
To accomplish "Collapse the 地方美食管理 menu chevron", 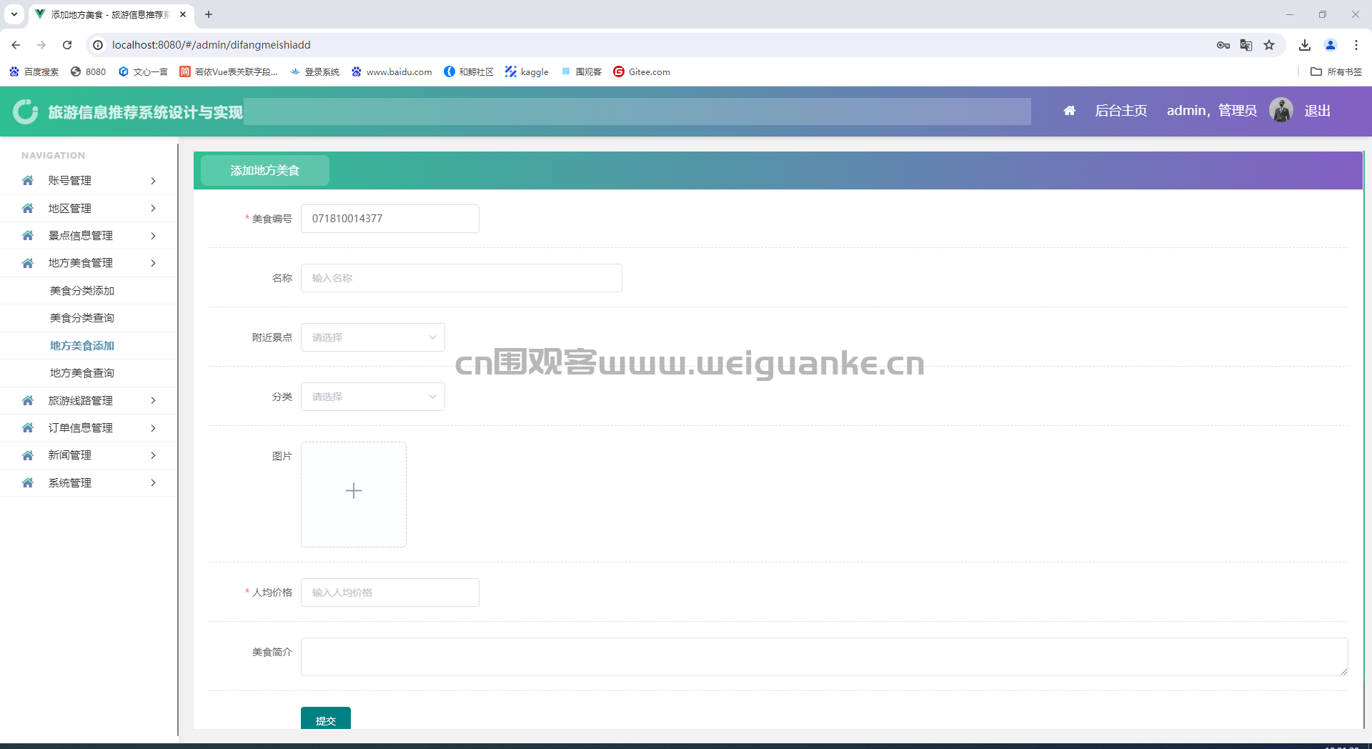I will 153,263.
